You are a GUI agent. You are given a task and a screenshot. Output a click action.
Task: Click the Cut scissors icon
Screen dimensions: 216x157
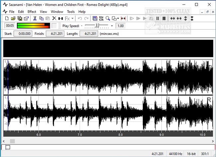(35, 19)
